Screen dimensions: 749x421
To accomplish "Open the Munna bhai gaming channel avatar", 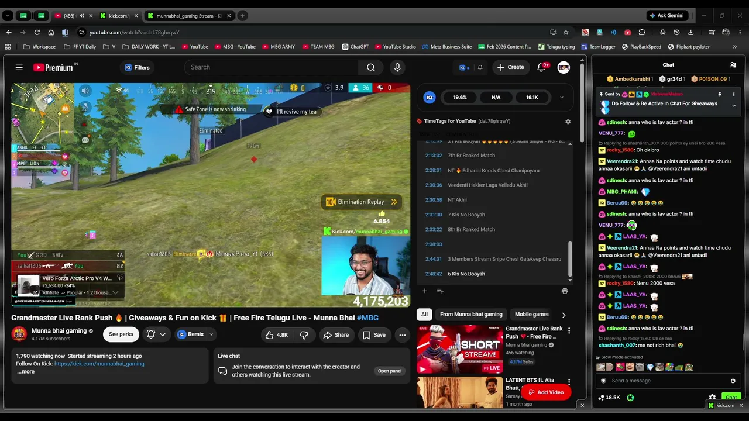I will pyautogui.click(x=19, y=334).
